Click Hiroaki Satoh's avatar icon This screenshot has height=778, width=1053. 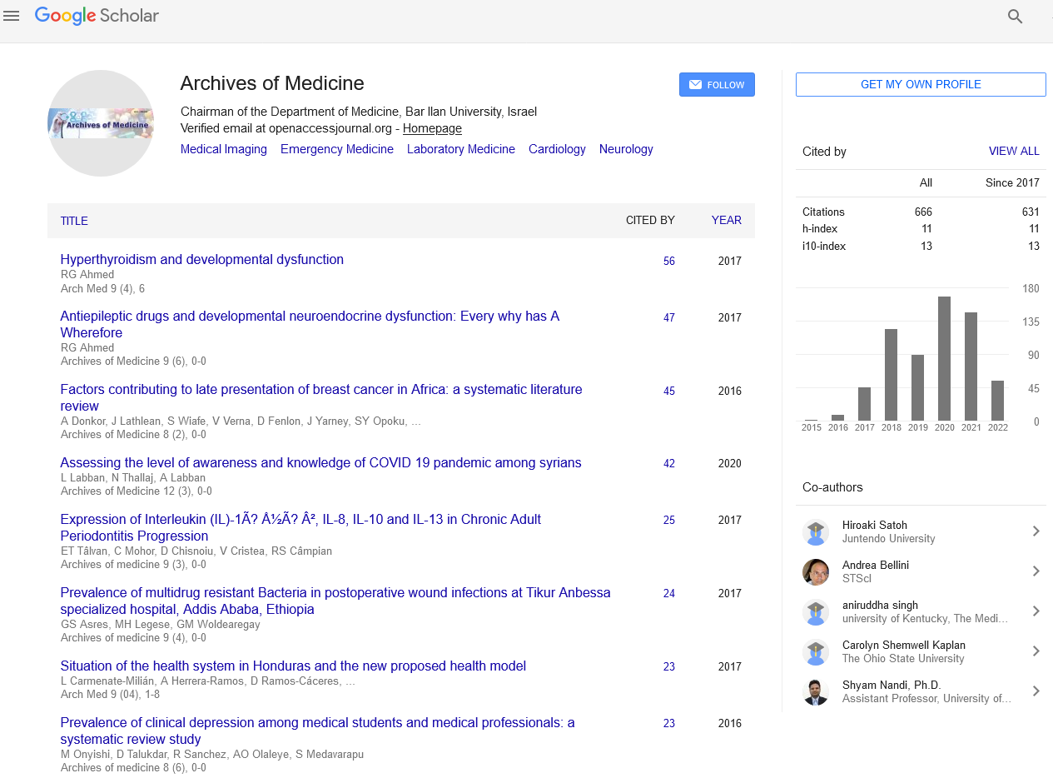[816, 532]
